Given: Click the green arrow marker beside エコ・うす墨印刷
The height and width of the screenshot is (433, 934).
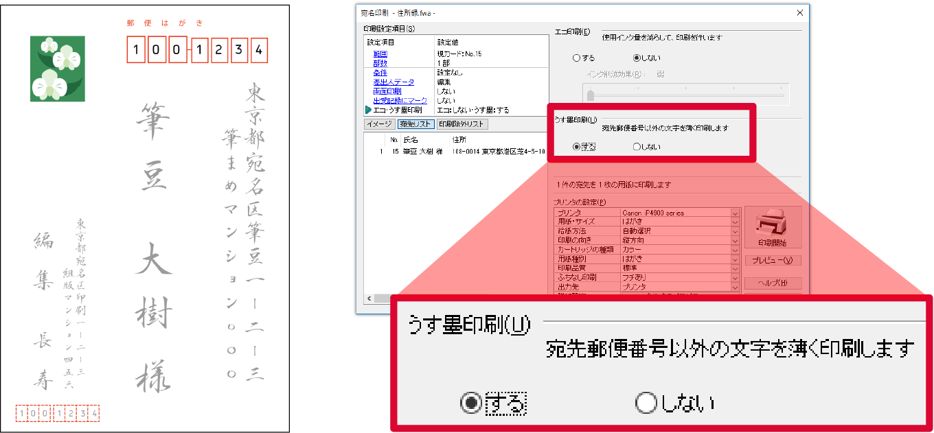Looking at the screenshot, I should tap(367, 109).
